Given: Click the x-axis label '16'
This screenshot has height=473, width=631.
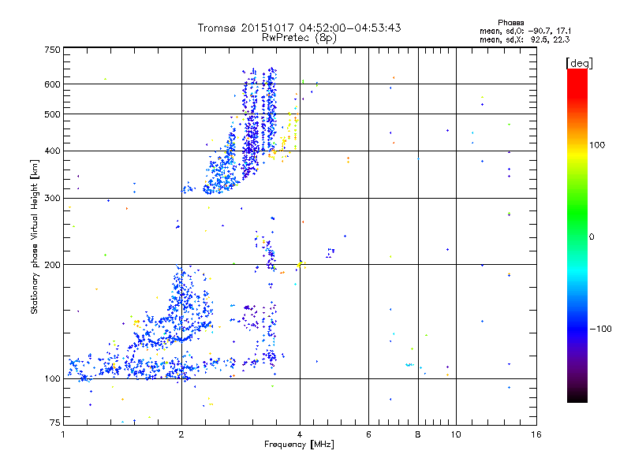Looking at the screenshot, I should click(x=536, y=434).
